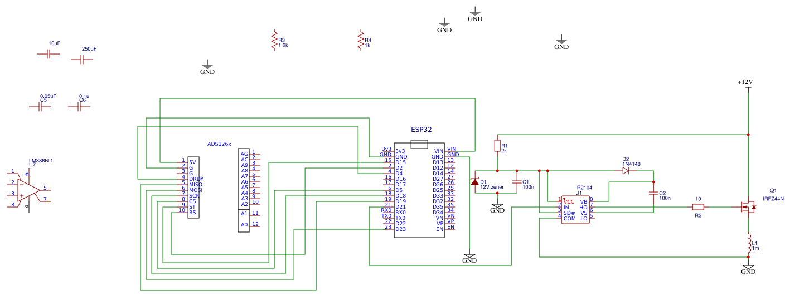Click the VCC pin label on IR2104
Viewport: 790px width, 296px height.
(x=569, y=201)
